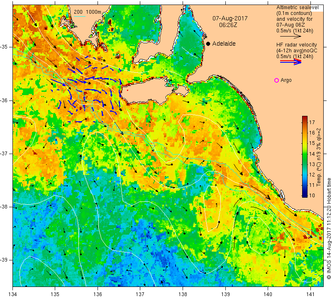This screenshot has height=299, width=332.
Task: Click the 'Altimetric sealevel' legend heading
Action: pos(297,7)
